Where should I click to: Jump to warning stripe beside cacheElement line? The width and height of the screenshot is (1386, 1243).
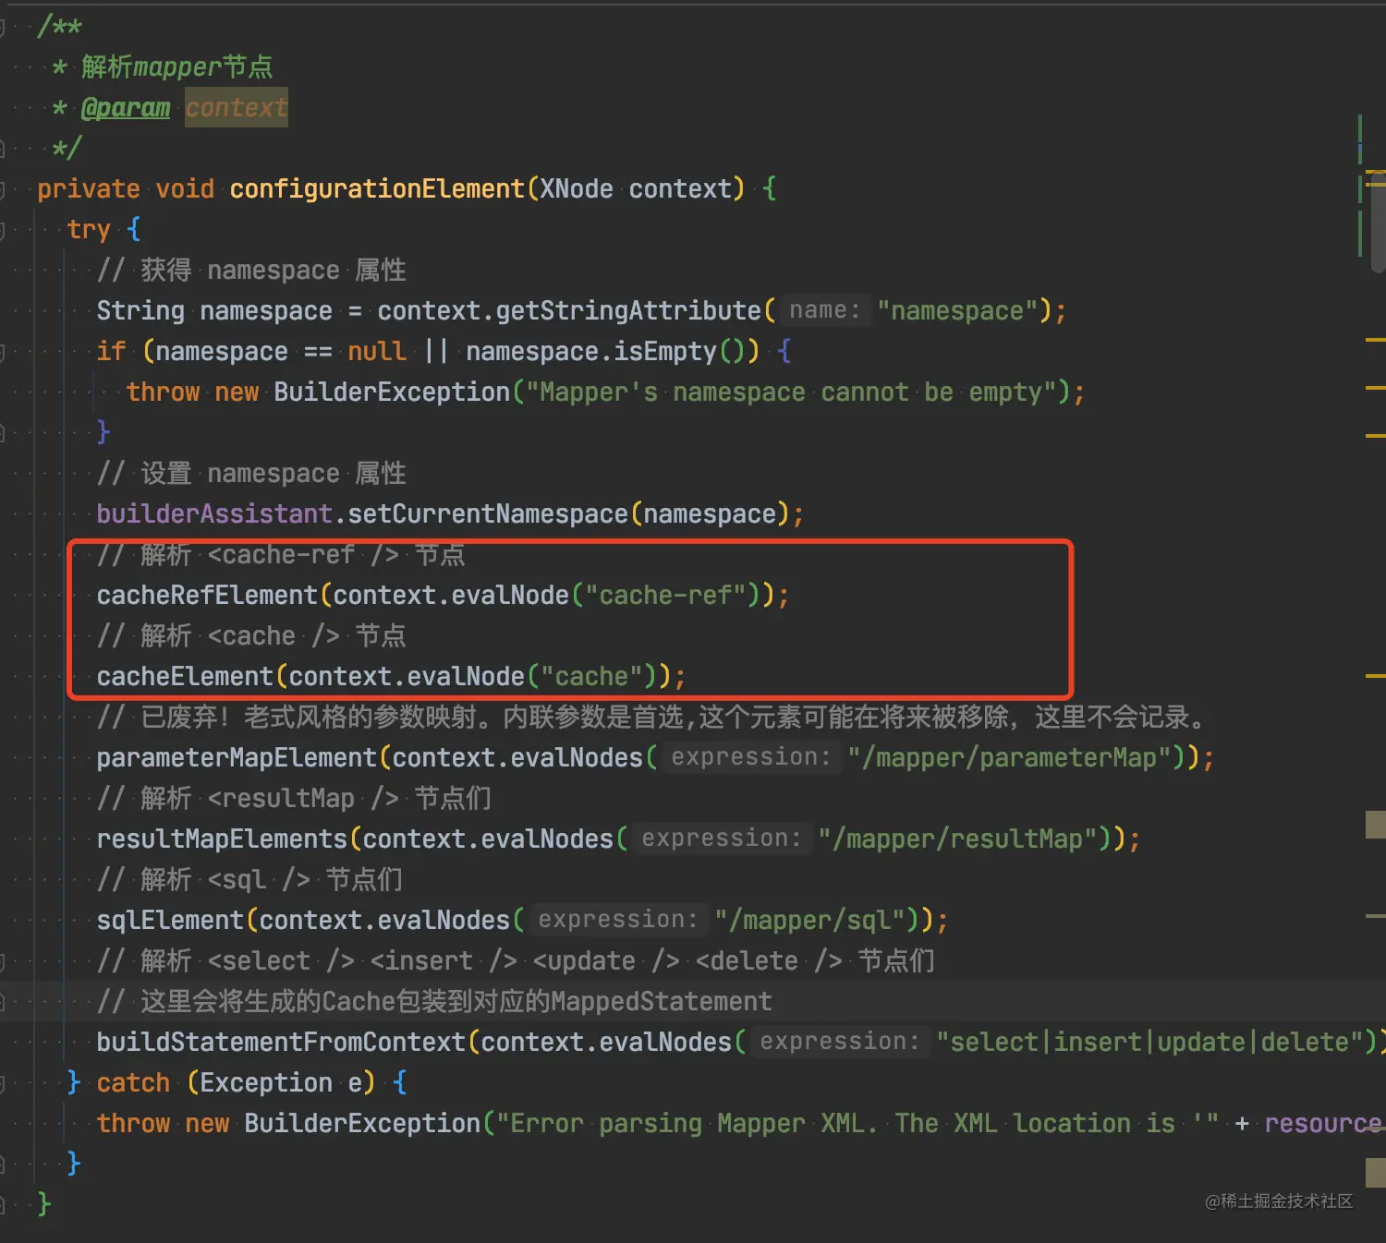pyautogui.click(x=1375, y=676)
